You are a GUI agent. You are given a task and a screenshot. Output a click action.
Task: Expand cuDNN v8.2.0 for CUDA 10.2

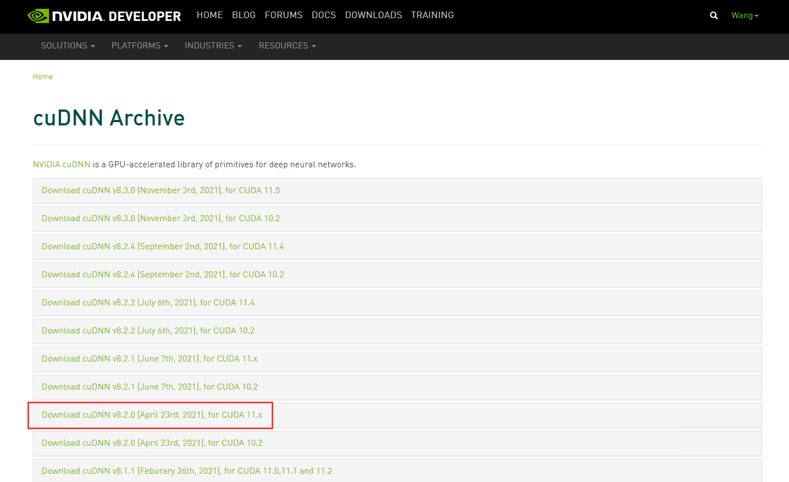click(x=397, y=443)
